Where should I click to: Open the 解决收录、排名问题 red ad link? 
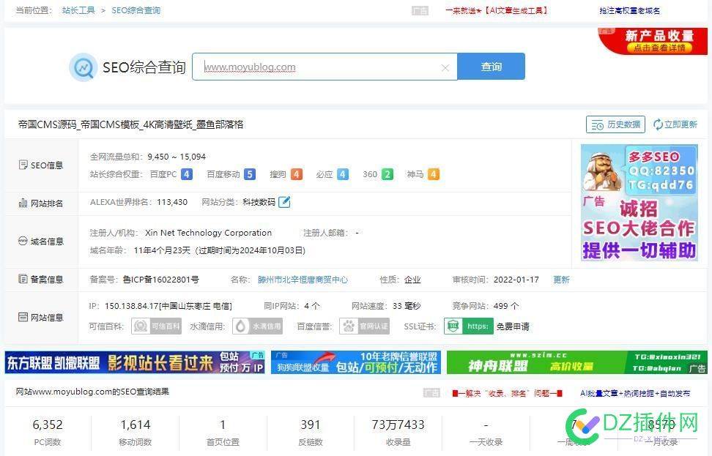click(x=507, y=393)
